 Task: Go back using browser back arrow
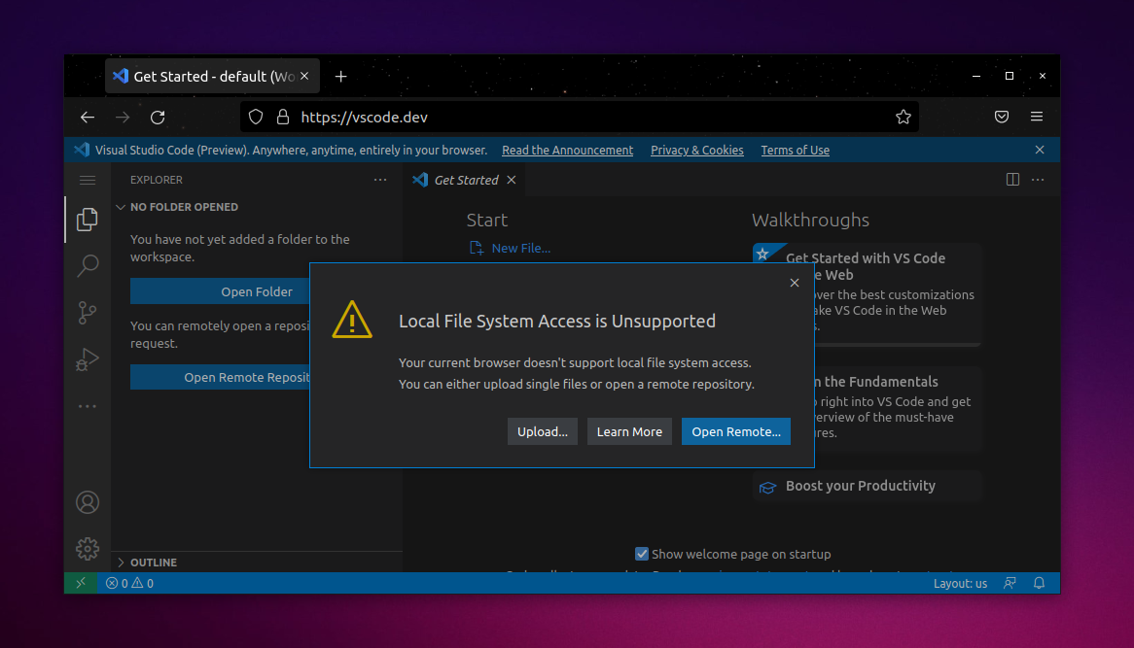click(88, 117)
